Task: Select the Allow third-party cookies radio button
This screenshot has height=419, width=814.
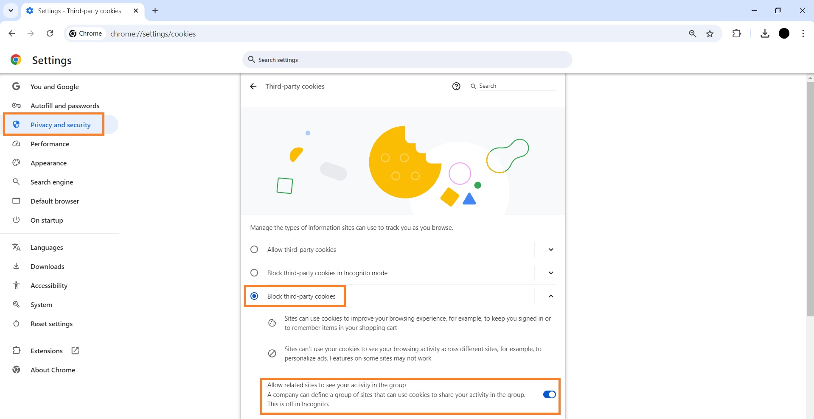Action: (x=254, y=249)
